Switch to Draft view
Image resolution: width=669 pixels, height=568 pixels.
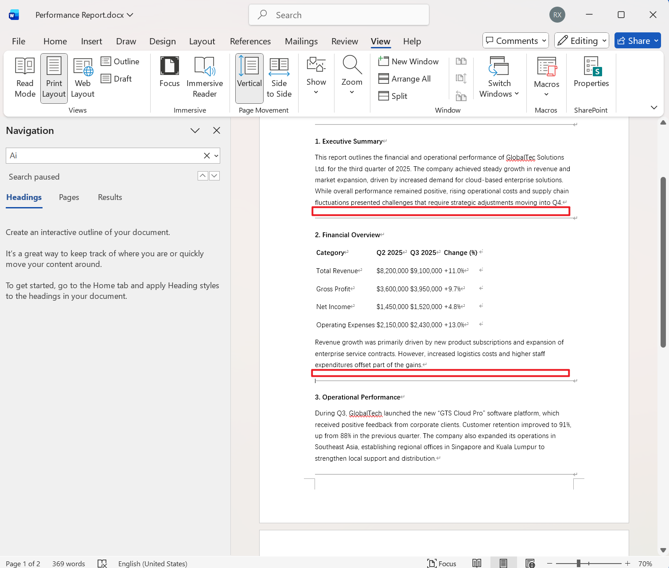(117, 79)
